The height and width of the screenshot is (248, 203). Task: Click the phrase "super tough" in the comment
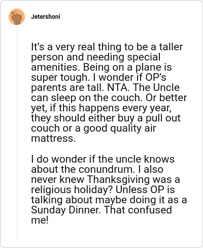[59, 77]
